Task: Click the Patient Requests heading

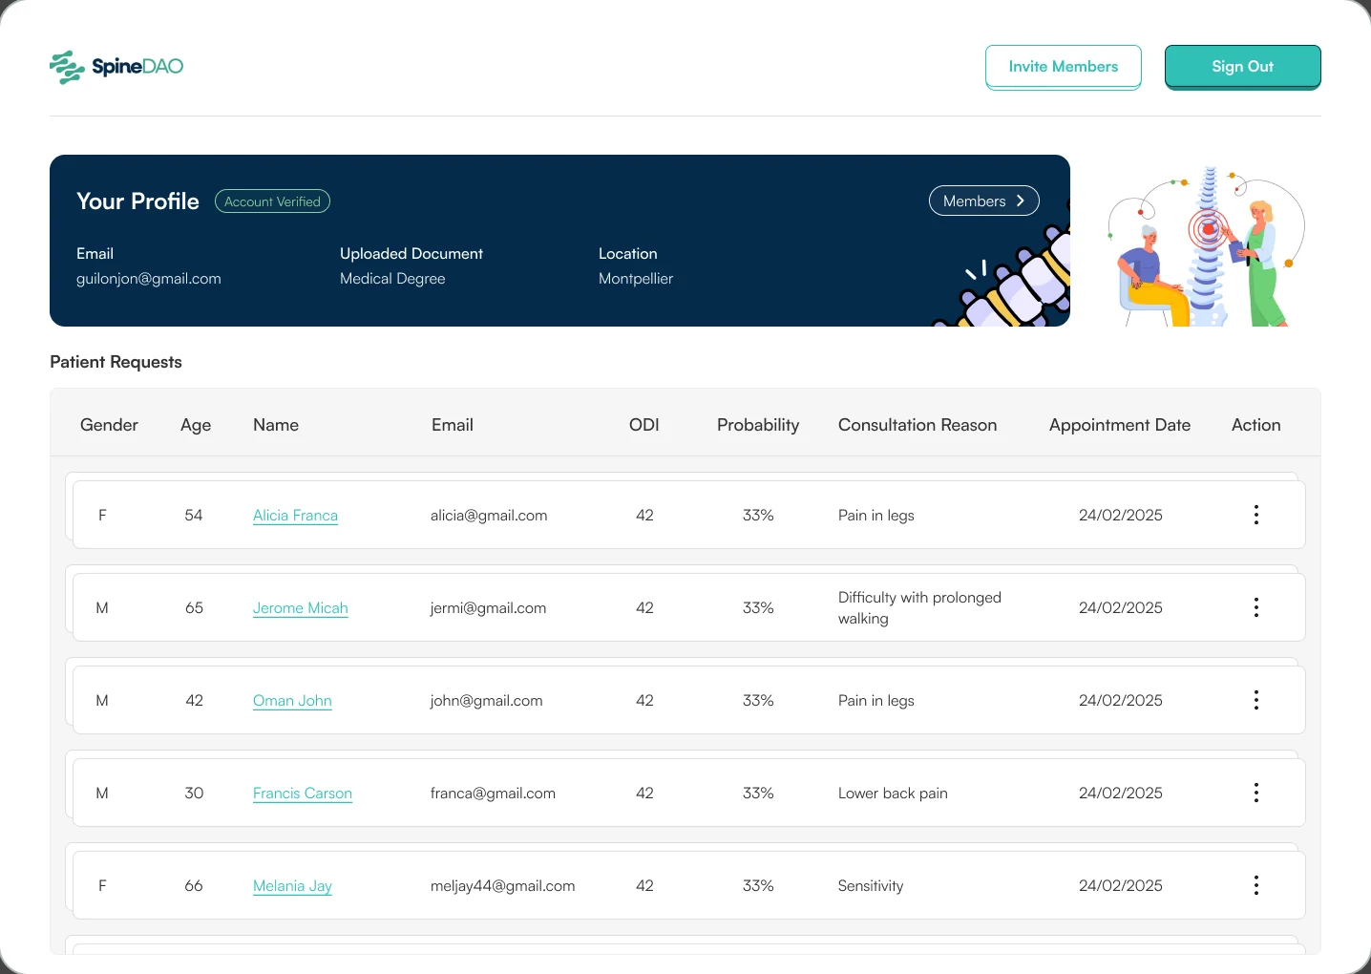Action: 116,362
